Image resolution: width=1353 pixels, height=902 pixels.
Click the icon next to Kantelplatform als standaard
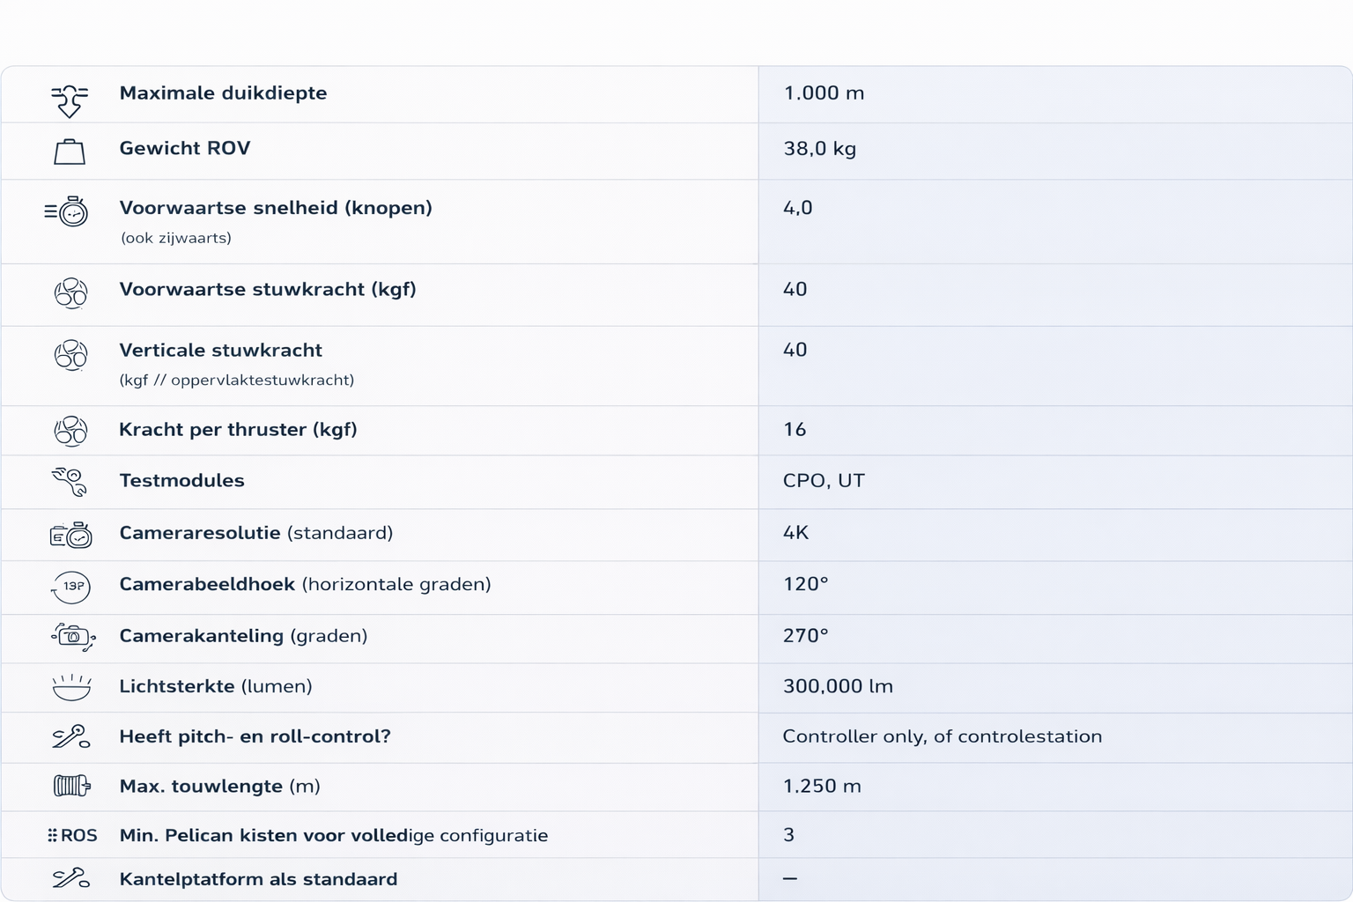(70, 878)
